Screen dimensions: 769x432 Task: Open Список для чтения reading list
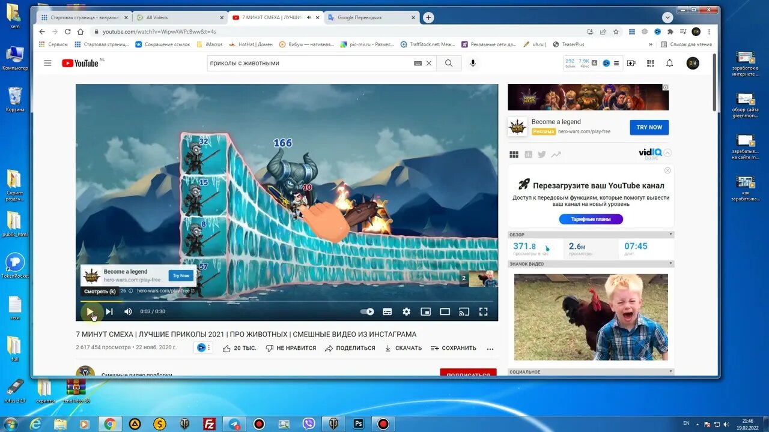click(x=686, y=44)
